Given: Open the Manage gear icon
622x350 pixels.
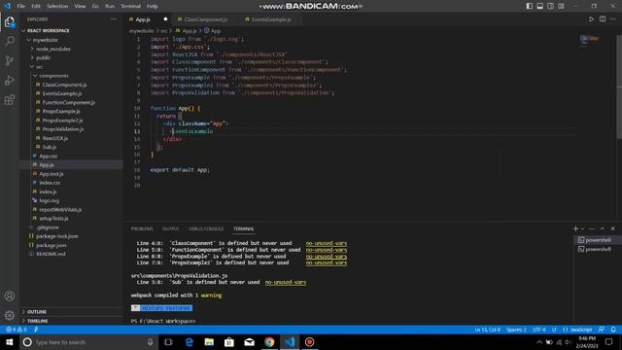Looking at the screenshot, I should pyautogui.click(x=10, y=315).
